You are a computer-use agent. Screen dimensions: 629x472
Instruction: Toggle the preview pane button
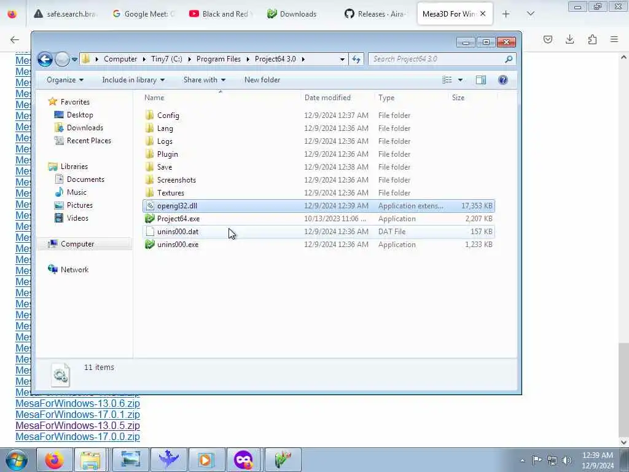[x=480, y=80]
